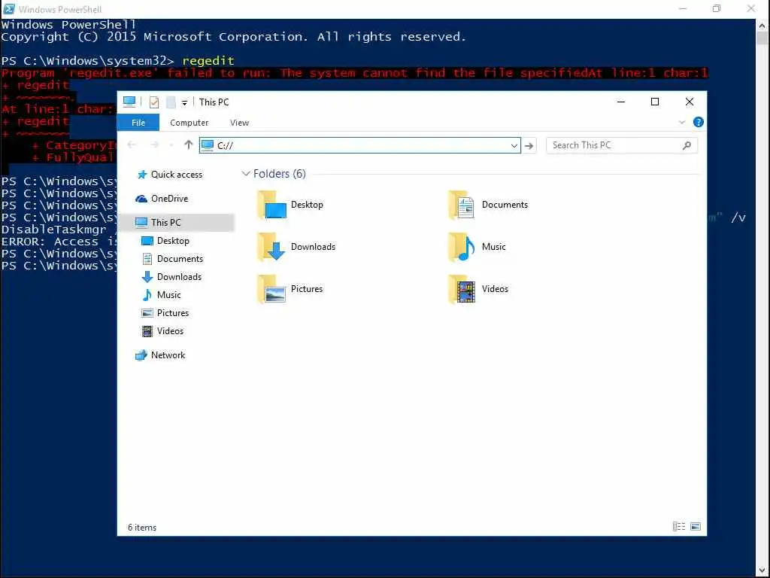The image size is (770, 578).
Task: Click the '6 items' status bar text
Action: tap(142, 528)
